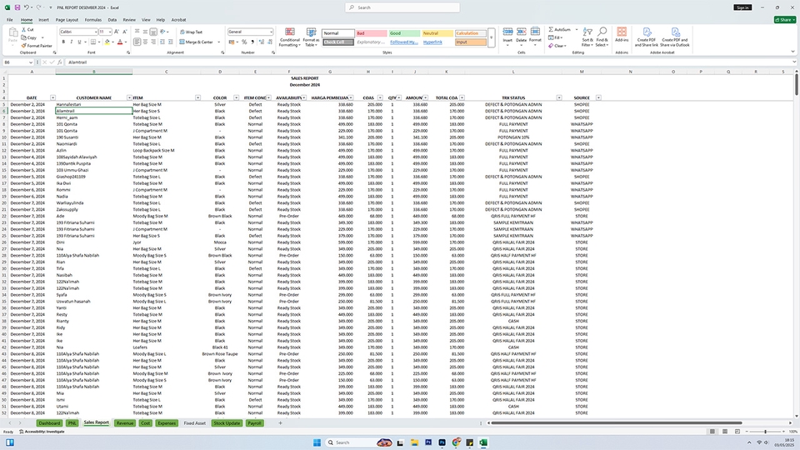The height and width of the screenshot is (450, 800).
Task: Click Delete cells icon
Action: 522,32
